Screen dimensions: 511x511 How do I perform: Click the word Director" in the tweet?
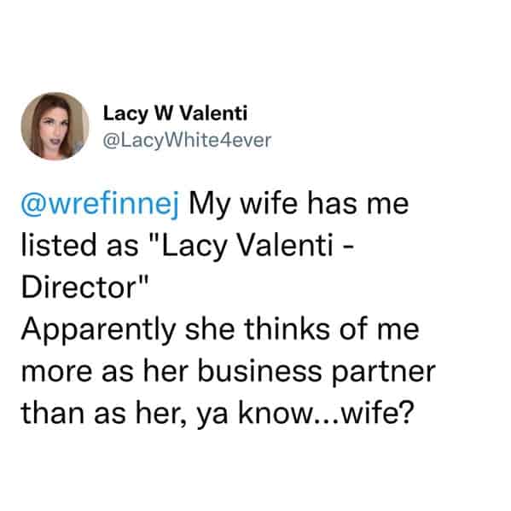click(84, 287)
